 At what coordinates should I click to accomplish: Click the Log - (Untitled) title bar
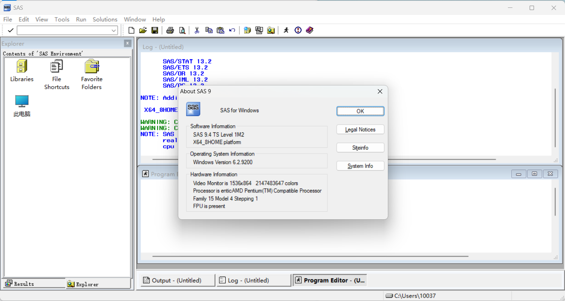click(350, 47)
